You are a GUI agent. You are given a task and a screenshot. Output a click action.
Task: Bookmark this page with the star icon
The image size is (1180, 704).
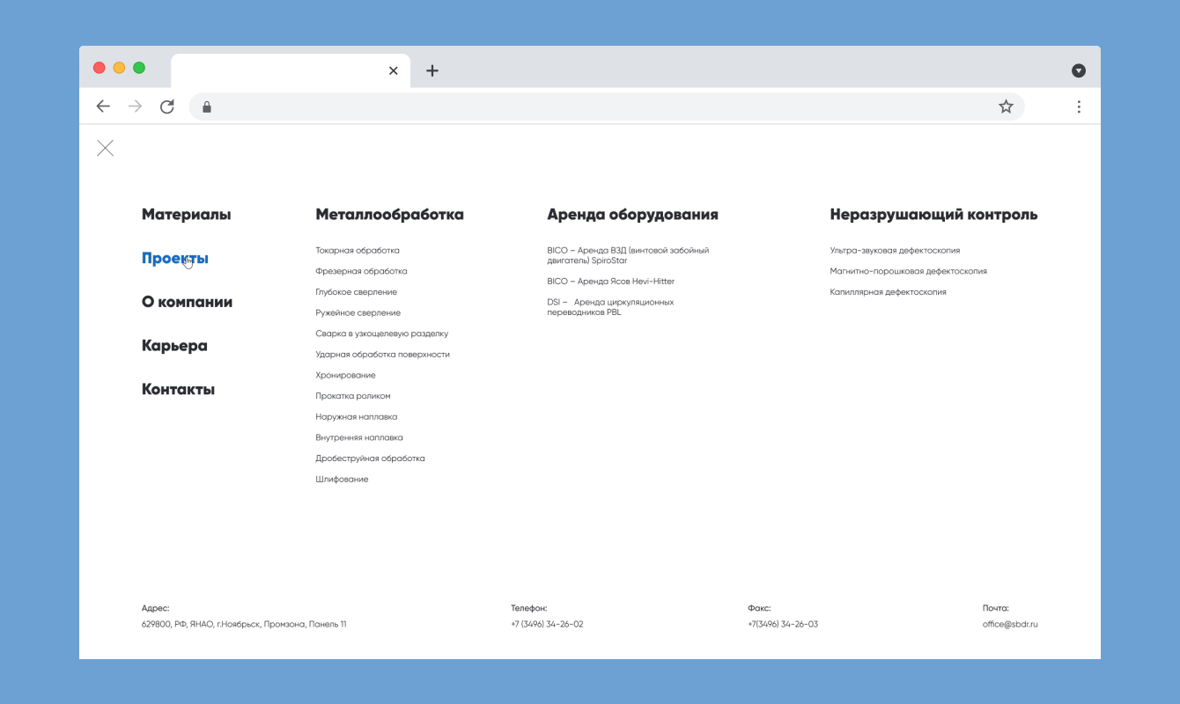coord(1006,106)
